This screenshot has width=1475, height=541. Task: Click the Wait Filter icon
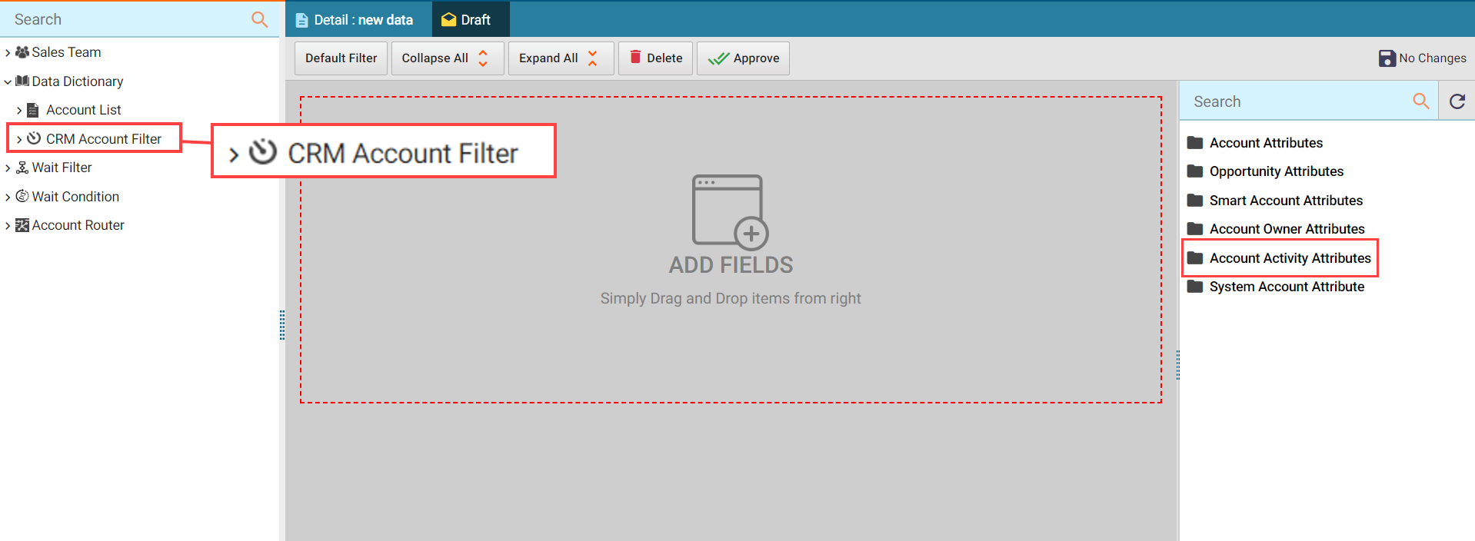22,168
